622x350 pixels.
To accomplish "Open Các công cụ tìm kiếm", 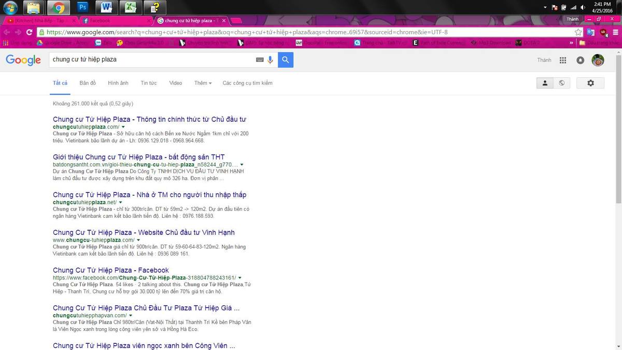I will point(247,83).
